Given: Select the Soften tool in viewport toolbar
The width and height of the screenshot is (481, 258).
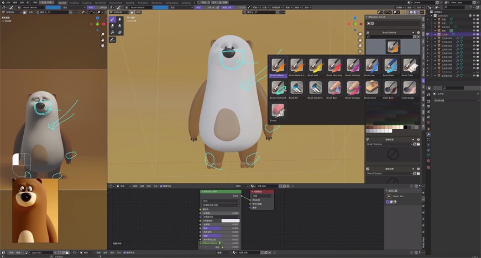Looking at the screenshot, I should [x=119, y=19].
